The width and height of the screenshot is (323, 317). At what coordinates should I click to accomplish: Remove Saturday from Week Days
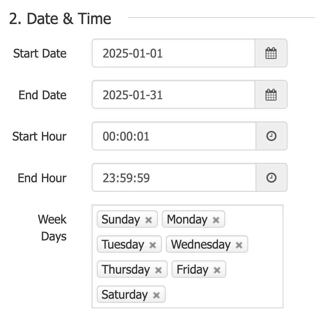[x=156, y=294]
